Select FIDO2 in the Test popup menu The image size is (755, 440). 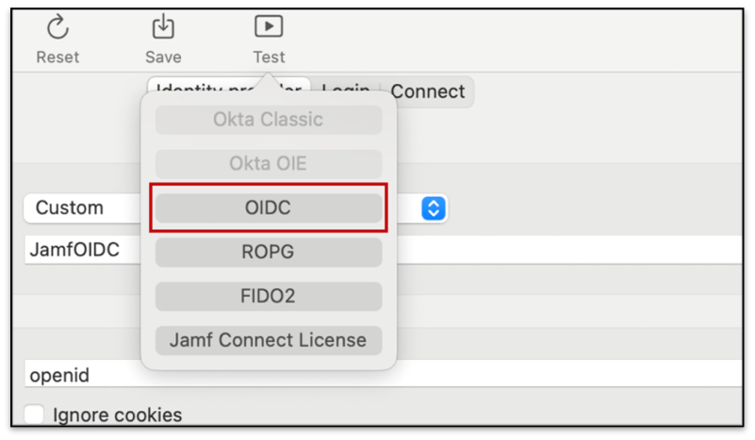[269, 296]
